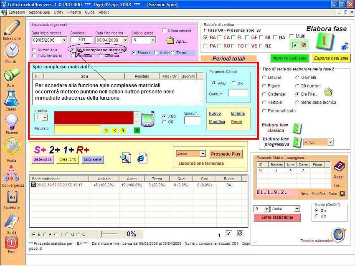This screenshot has height=266, width=355.
Task: Click the blue info figure icon
Action: pos(345,46)
